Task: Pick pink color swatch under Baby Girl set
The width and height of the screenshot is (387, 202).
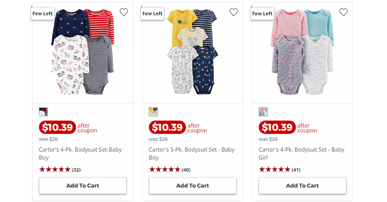Action: [x=263, y=112]
